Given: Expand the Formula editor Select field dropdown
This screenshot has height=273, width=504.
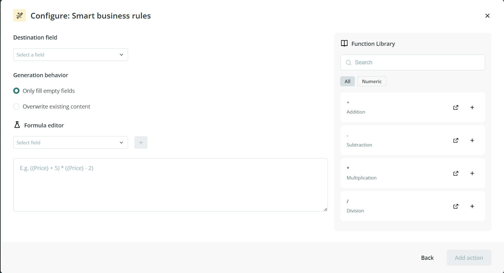Looking at the screenshot, I should click(x=71, y=143).
